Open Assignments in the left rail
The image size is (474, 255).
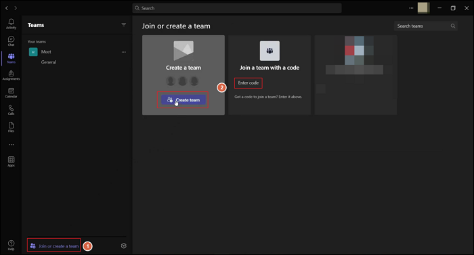coord(12,76)
